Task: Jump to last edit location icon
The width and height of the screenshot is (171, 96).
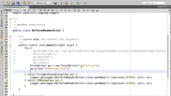Action: (25, 10)
